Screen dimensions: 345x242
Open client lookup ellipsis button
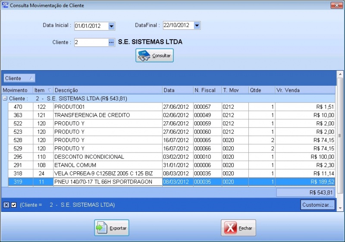point(111,42)
